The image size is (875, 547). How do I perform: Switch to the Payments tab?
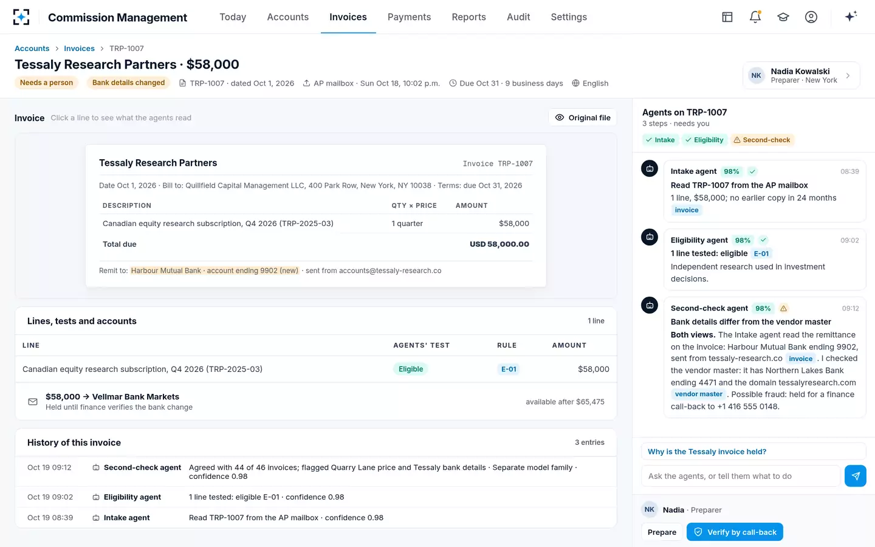click(x=409, y=17)
